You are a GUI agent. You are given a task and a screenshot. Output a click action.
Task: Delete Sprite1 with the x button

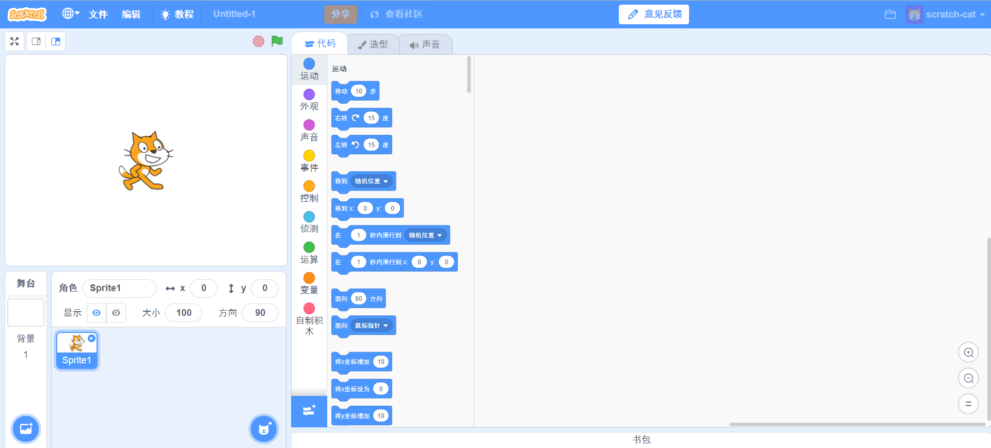[x=91, y=339]
